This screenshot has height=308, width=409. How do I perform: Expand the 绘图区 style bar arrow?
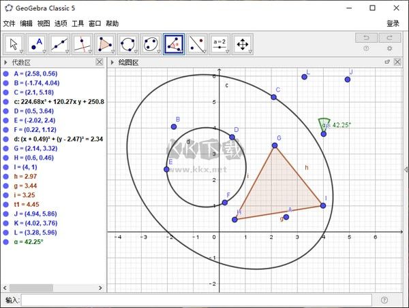click(113, 62)
